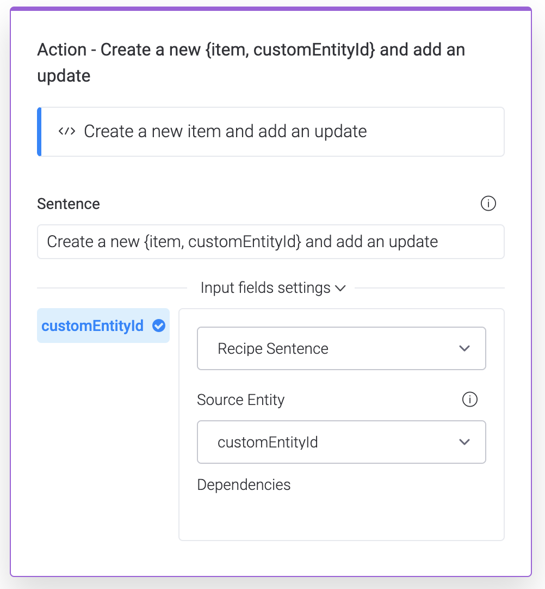Click the Source Entity label text
The height and width of the screenshot is (589, 545).
240,400
